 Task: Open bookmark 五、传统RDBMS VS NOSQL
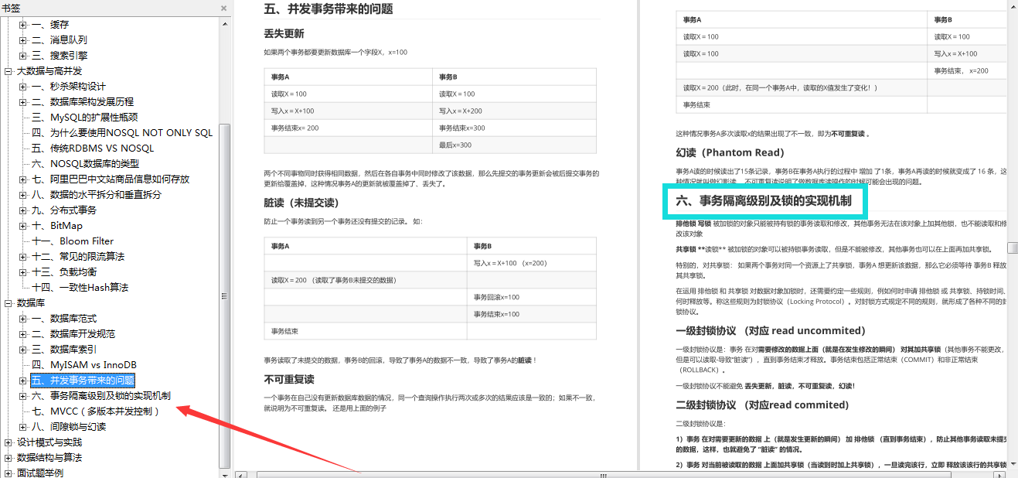93,149
